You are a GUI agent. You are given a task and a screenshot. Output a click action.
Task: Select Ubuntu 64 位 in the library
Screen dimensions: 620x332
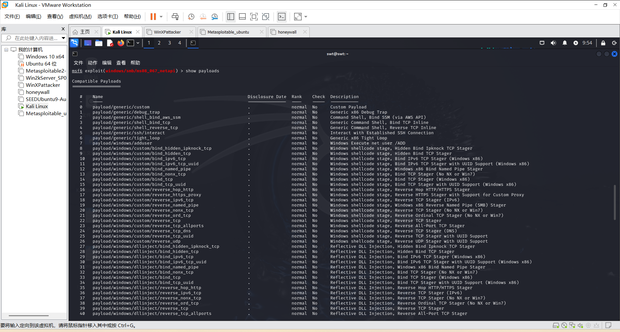pos(41,64)
